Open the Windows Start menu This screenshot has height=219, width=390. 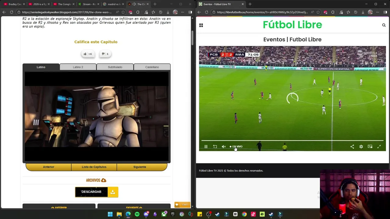[x=110, y=214]
